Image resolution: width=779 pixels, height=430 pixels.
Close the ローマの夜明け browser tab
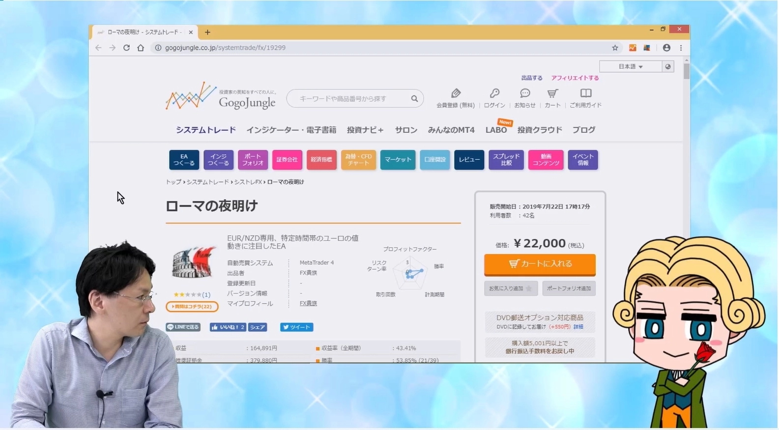(191, 32)
